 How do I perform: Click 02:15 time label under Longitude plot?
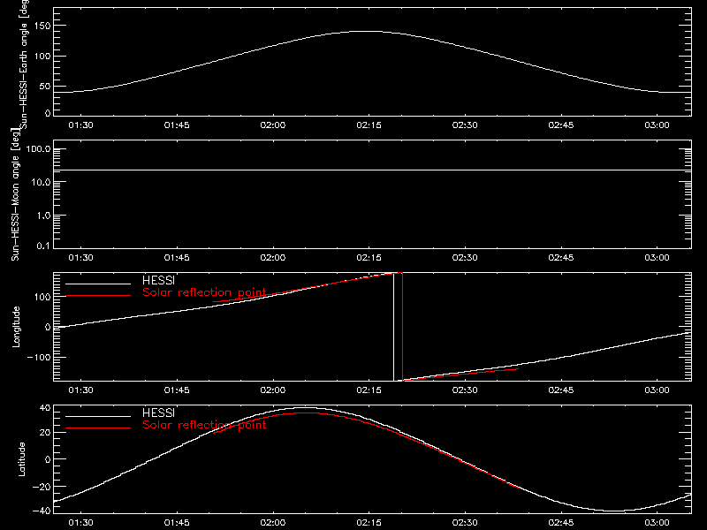coord(369,390)
